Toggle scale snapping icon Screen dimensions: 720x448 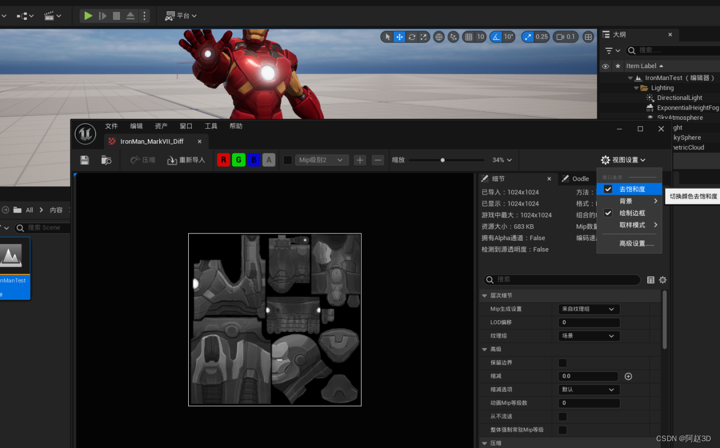[x=528, y=37]
